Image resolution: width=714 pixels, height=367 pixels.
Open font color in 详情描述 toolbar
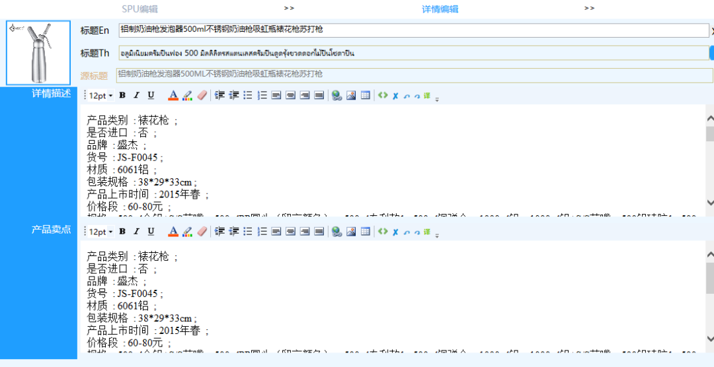[173, 95]
